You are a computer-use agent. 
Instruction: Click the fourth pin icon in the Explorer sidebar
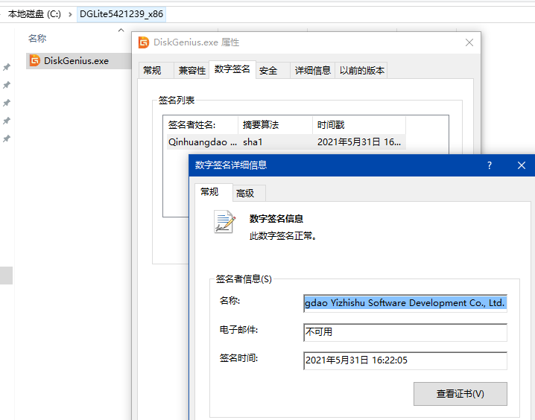point(7,121)
